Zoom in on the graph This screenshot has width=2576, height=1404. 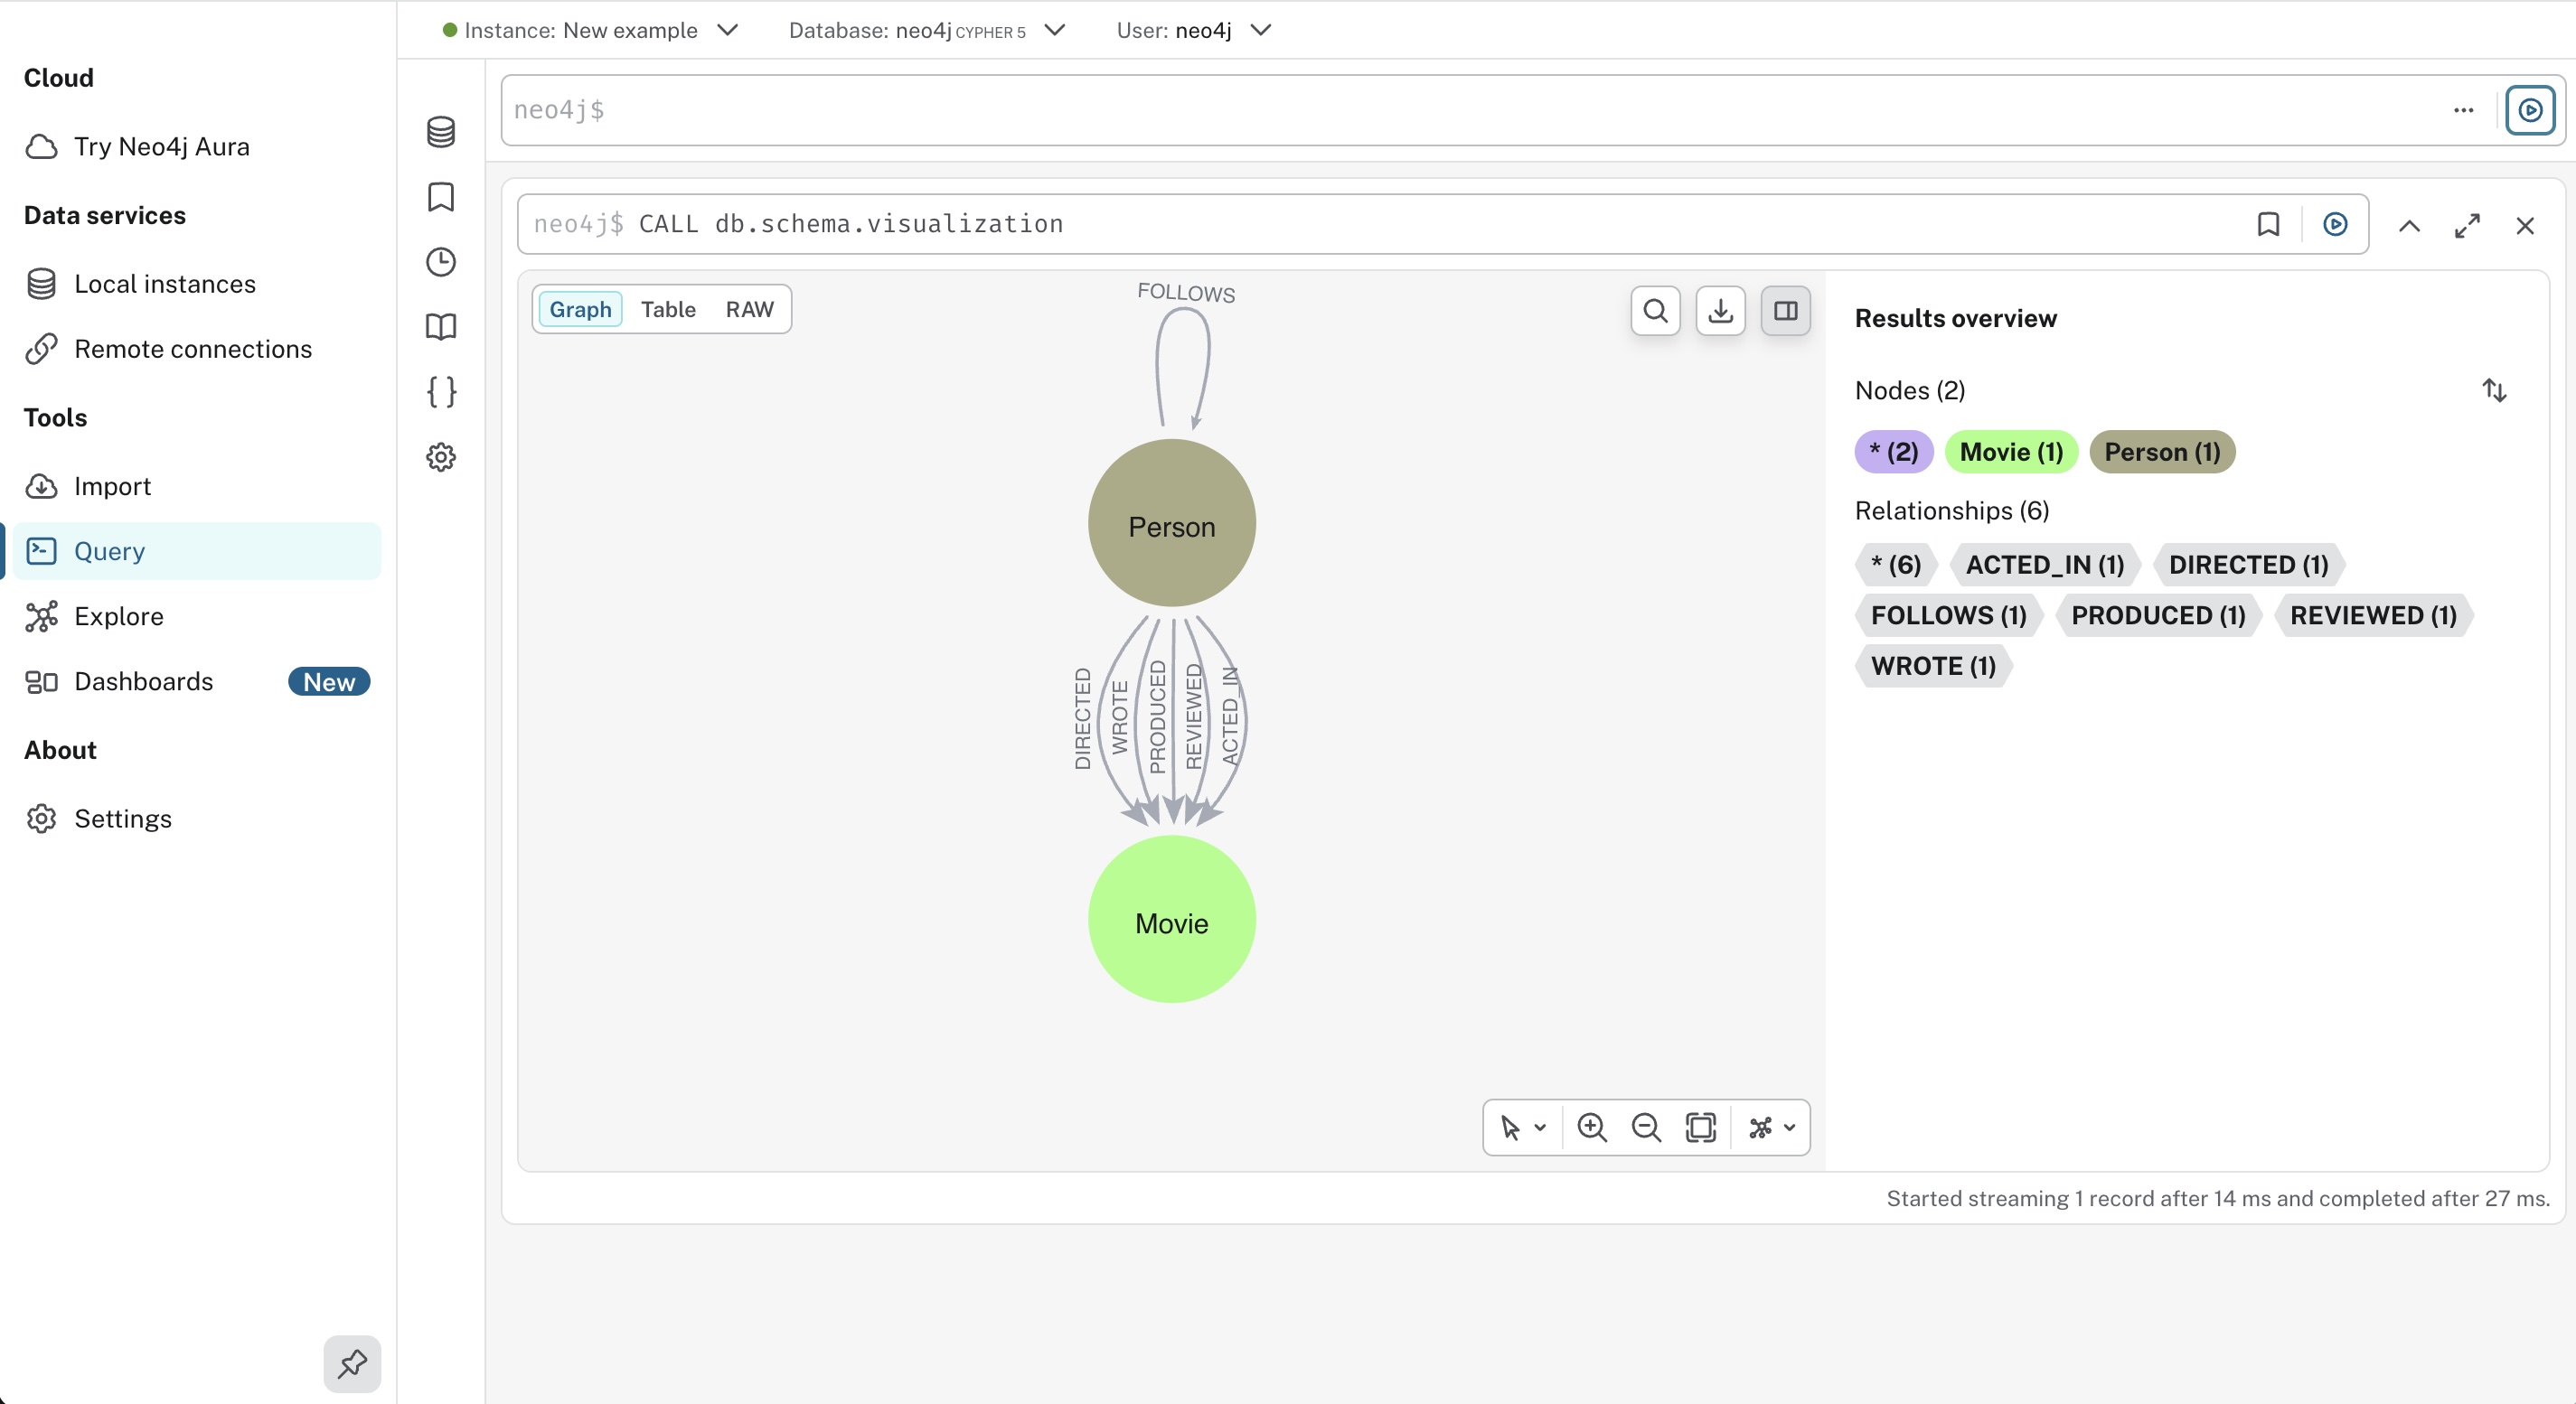(1591, 1128)
